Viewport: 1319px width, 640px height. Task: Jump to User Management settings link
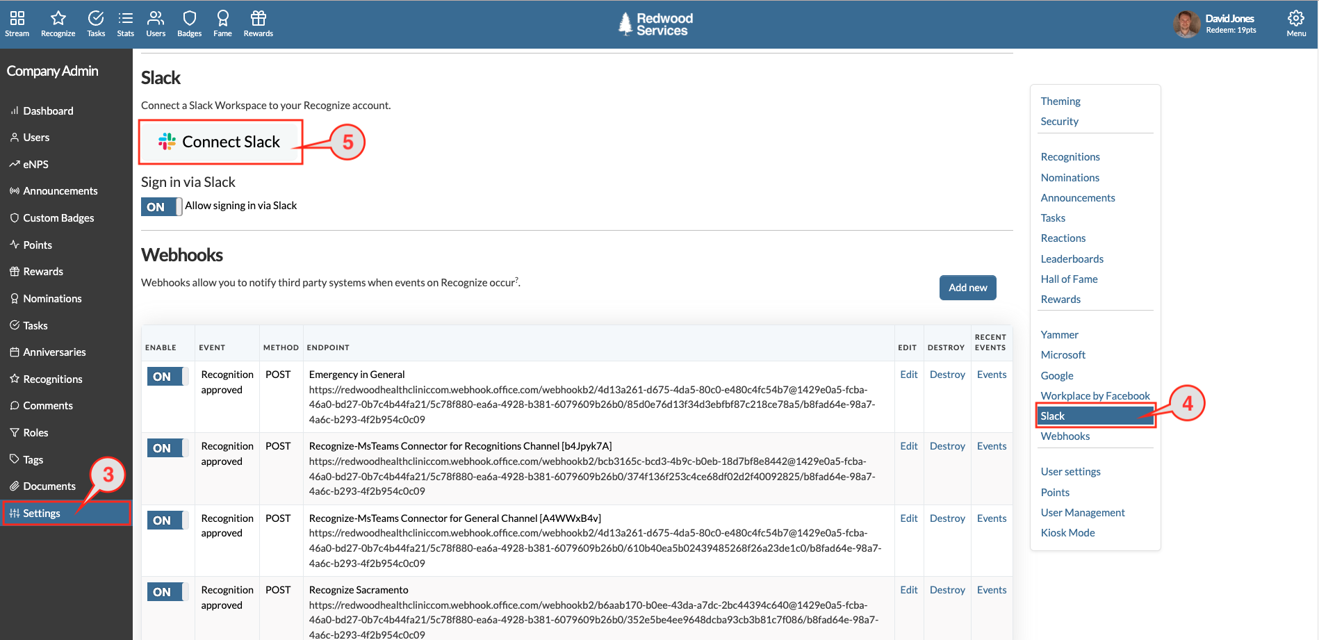coord(1083,513)
